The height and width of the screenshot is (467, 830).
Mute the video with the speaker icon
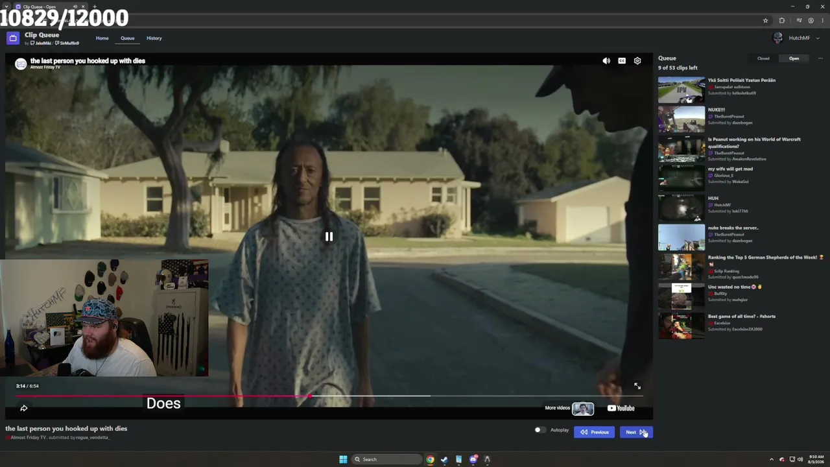[606, 61]
